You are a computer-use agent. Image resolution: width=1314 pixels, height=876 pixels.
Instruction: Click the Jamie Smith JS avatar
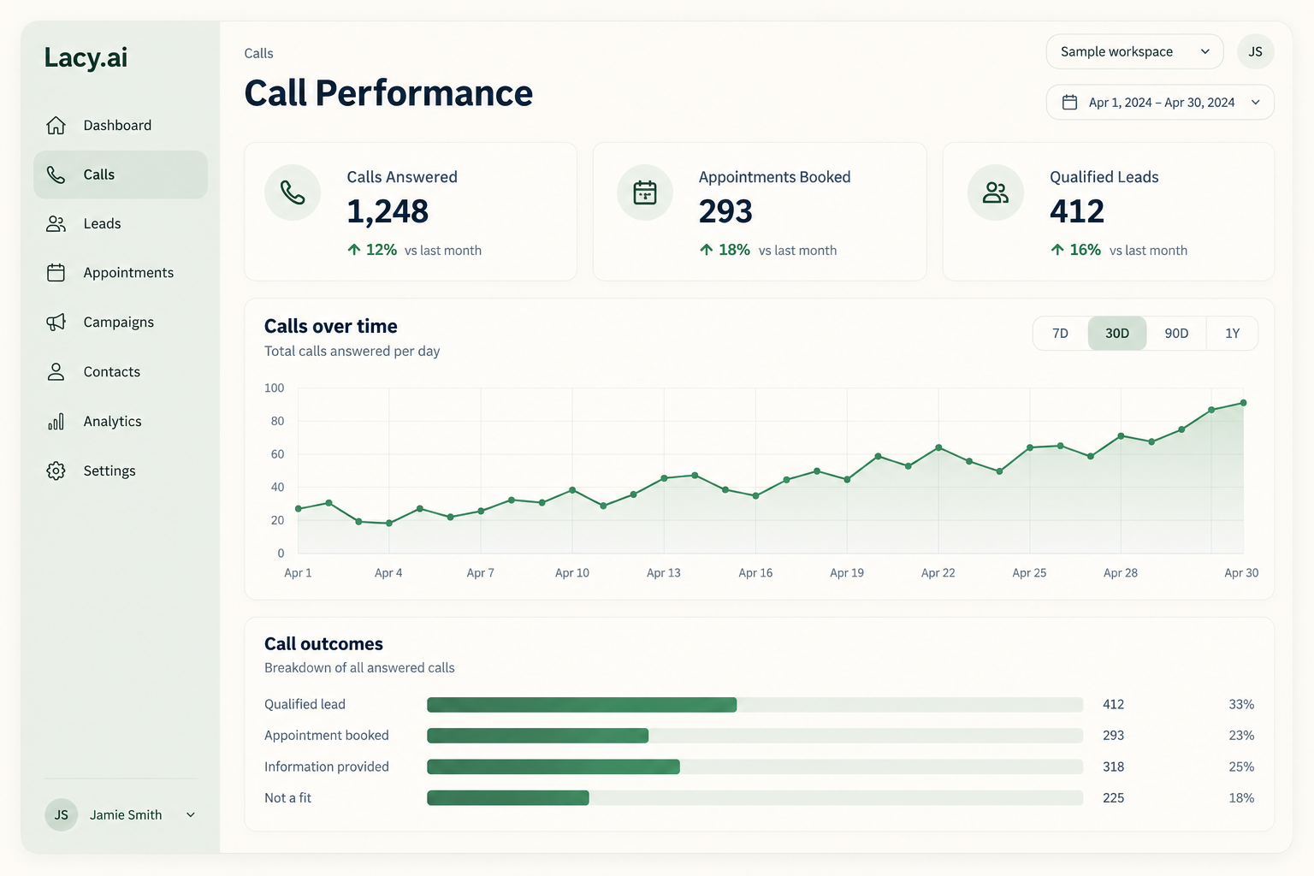(x=62, y=814)
